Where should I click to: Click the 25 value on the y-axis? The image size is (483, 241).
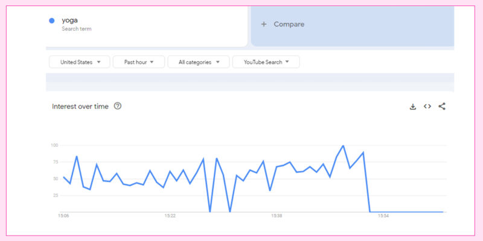click(x=54, y=195)
